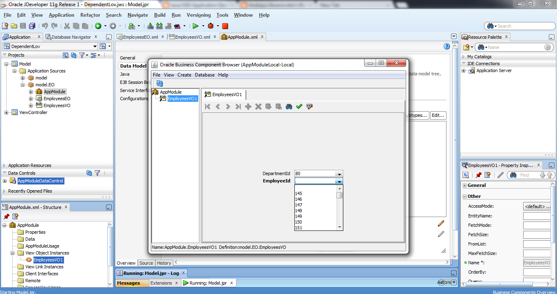Viewport: 557px width, 294px height.
Task: Click the Save All icon in main toolbar
Action: coord(32,26)
